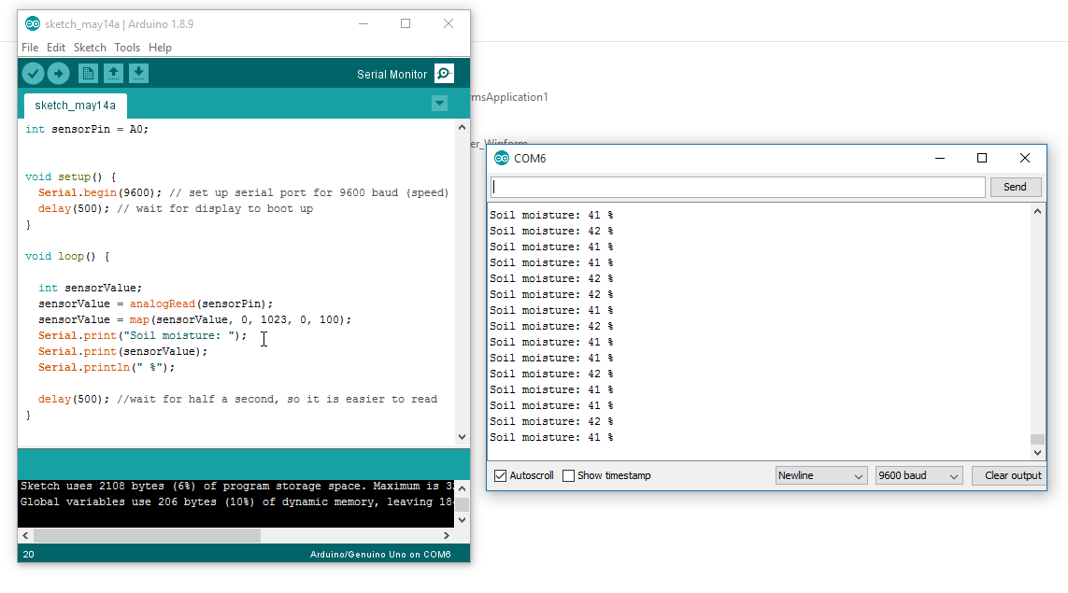Click the 'Global variables use 206 bytes' console line
The height and width of the screenshot is (593, 1068).
pyautogui.click(x=237, y=501)
